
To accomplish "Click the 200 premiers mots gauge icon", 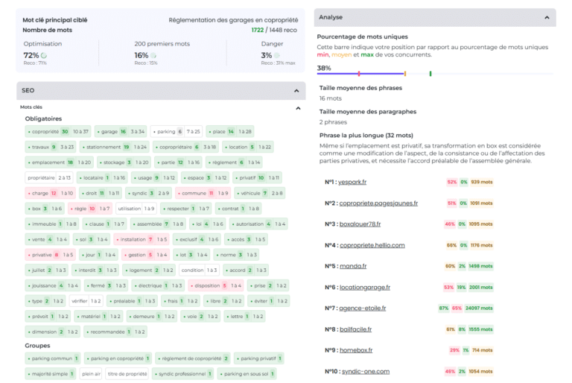I will coord(153,55).
